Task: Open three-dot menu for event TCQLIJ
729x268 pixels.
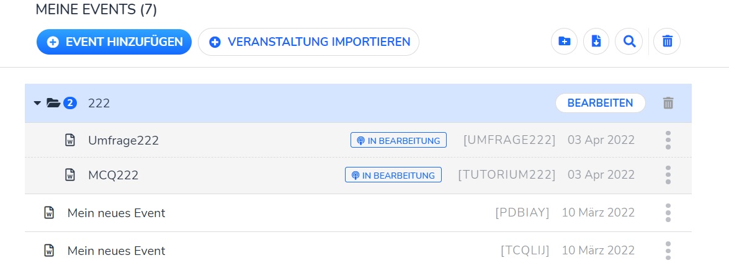Action: pyautogui.click(x=668, y=251)
